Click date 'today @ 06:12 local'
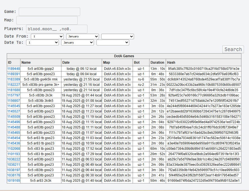249x191 pixels. (82, 69)
